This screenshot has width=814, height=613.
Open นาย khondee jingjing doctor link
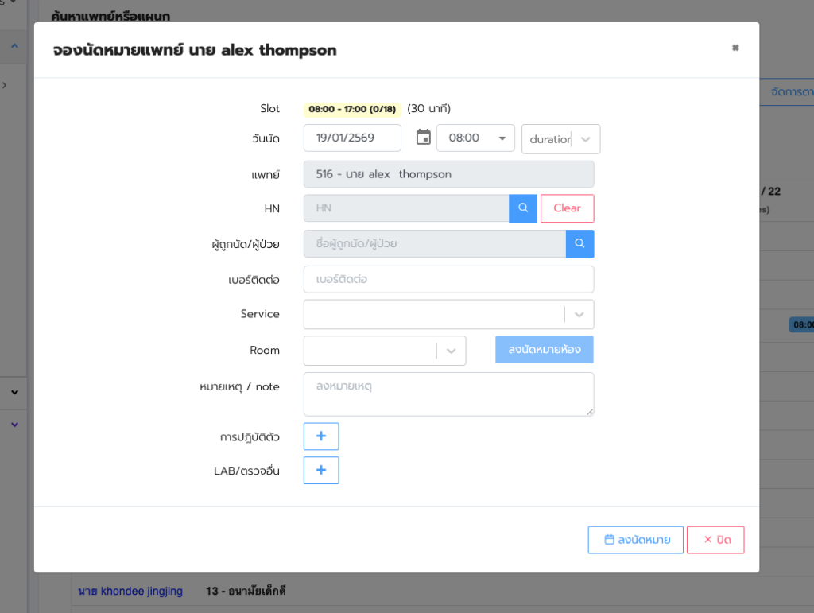130,591
